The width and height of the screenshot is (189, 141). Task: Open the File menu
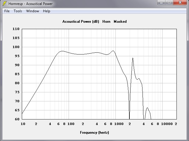pyautogui.click(x=7, y=11)
